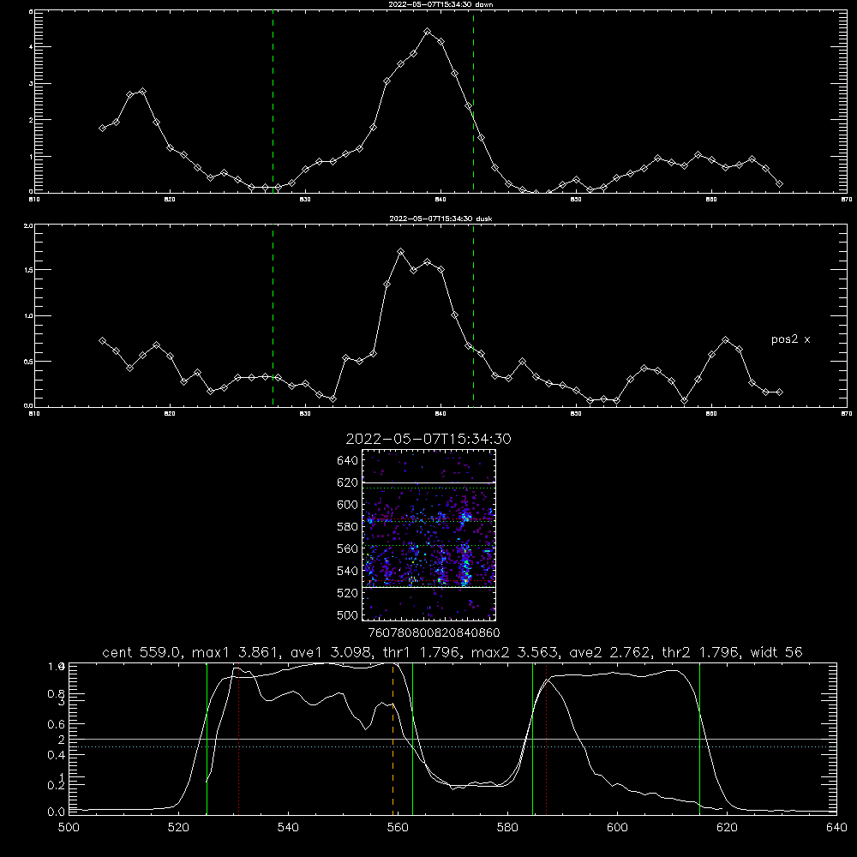This screenshot has height=857, width=857.
Task: Click the heatmap x-axis tick label row
Action: 434,633
